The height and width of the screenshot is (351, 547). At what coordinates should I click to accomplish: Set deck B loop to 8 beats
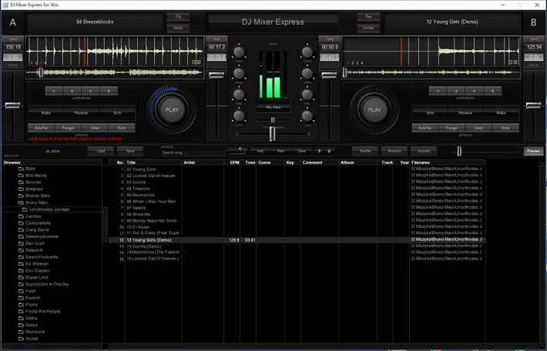click(492, 91)
